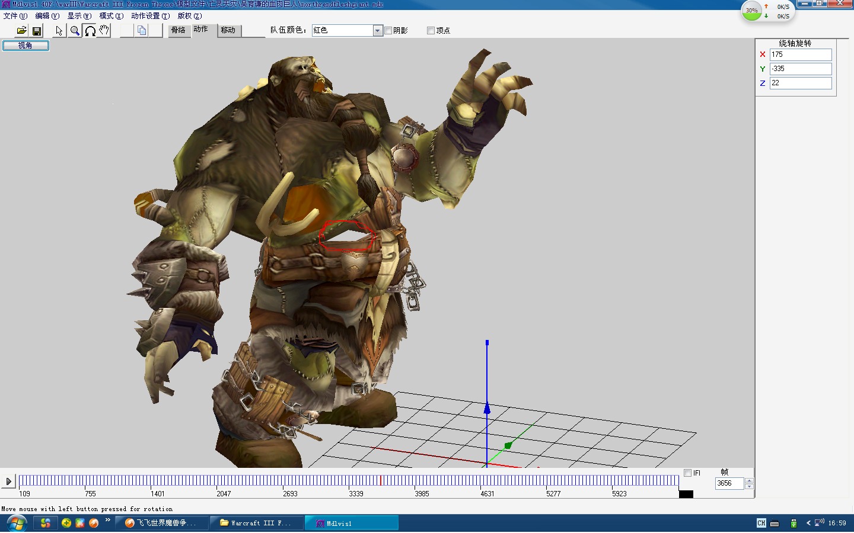Click the four-color quick launch icon on taskbar
The height and width of the screenshot is (533, 854).
[x=46, y=523]
